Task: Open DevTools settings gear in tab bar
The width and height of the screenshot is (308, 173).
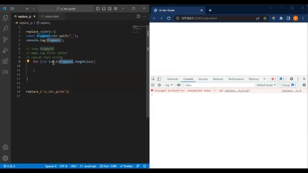Action: tap(292, 79)
